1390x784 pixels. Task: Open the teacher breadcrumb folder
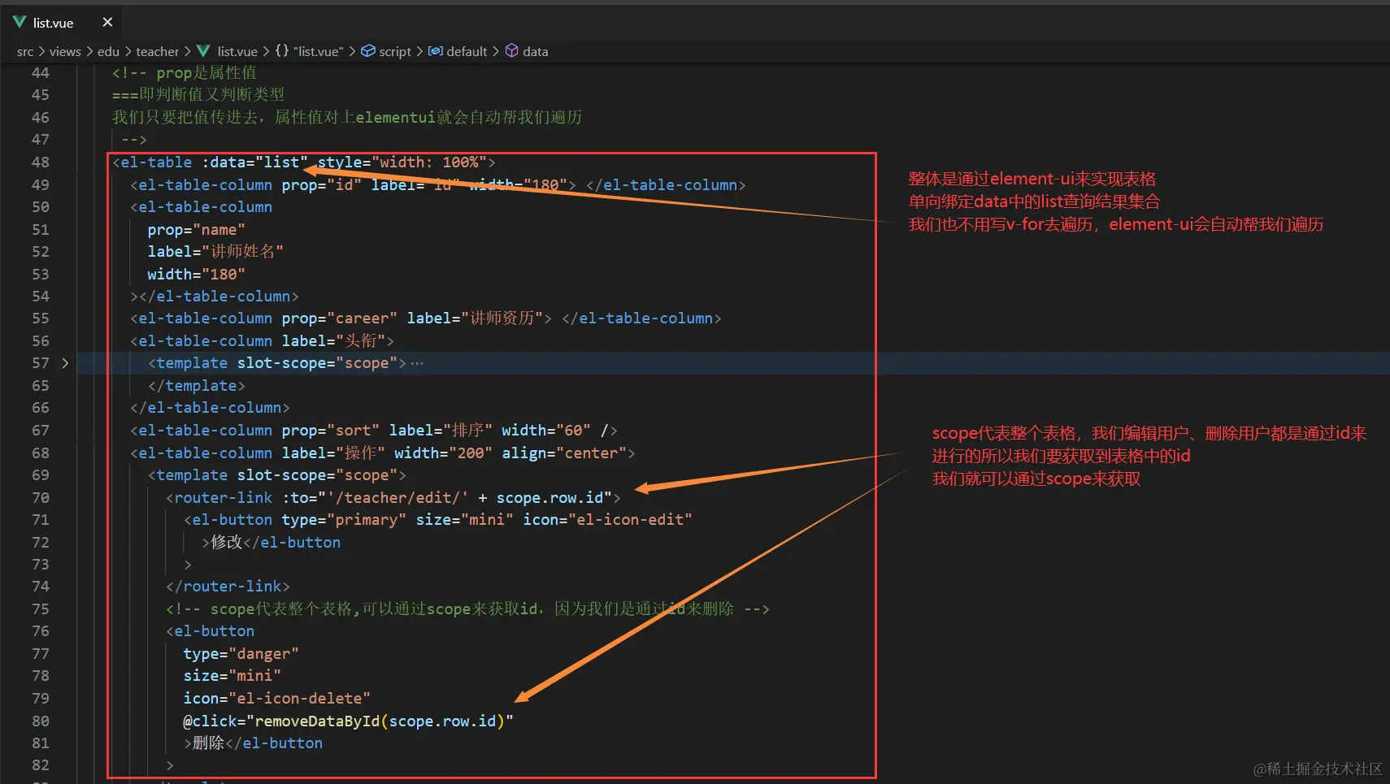coord(157,51)
